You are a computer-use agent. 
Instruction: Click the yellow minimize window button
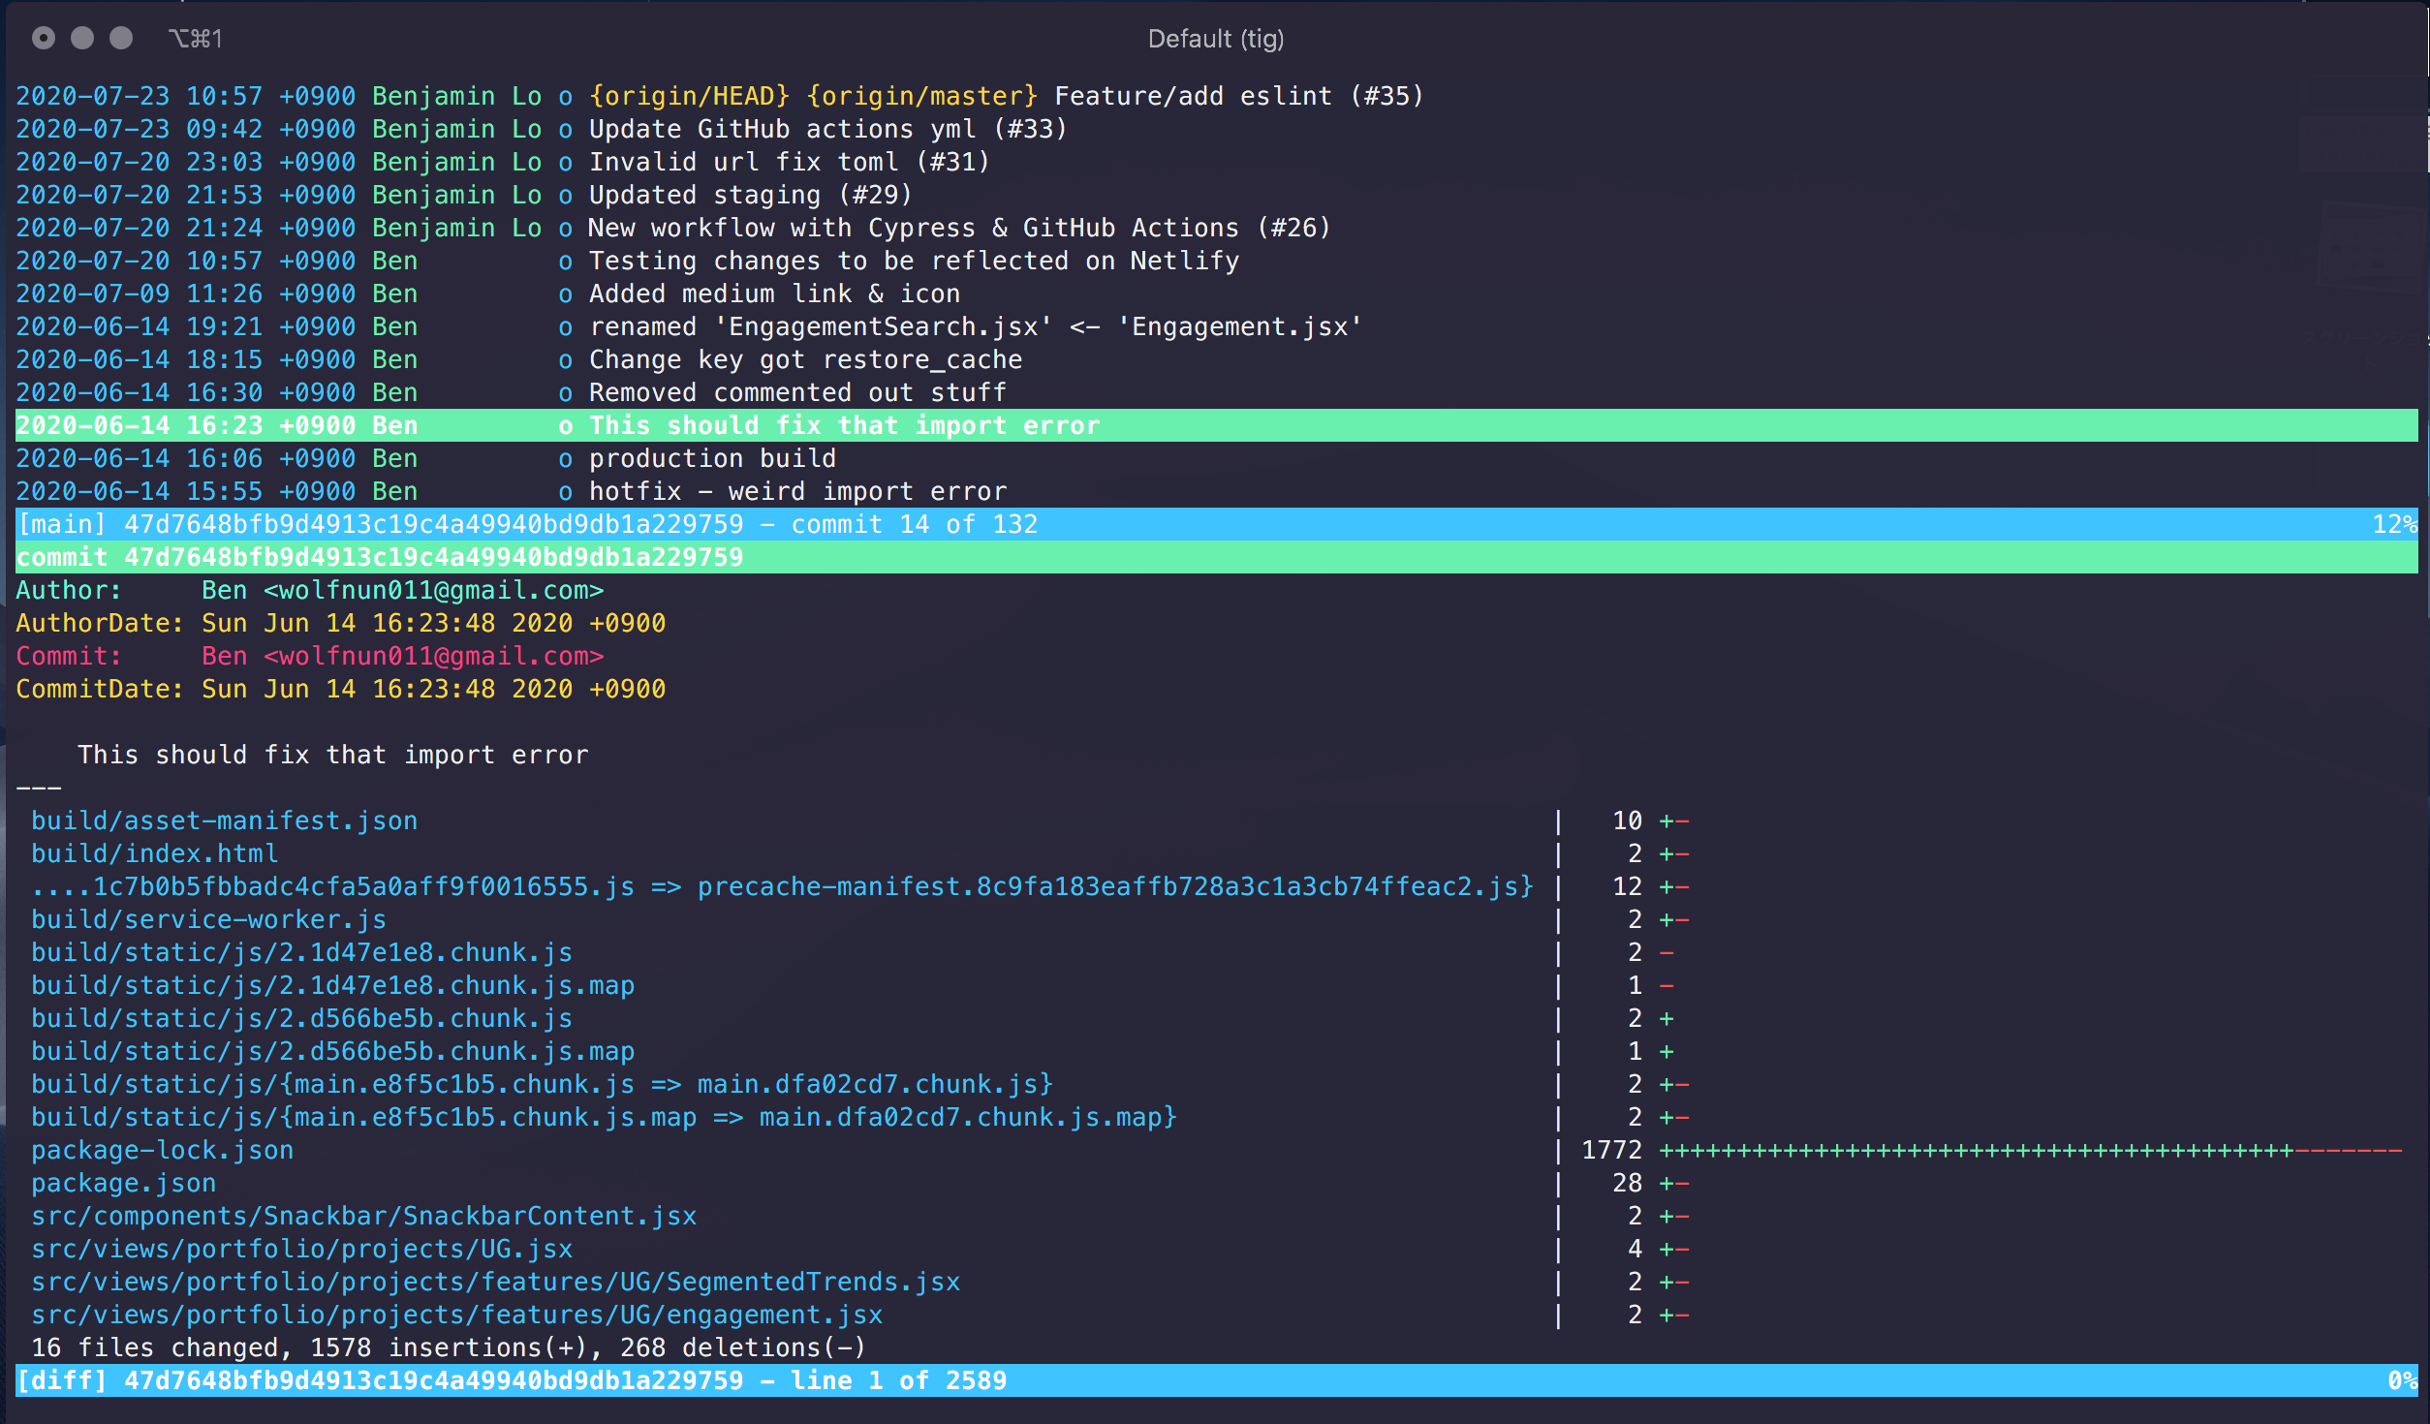pyautogui.click(x=82, y=38)
